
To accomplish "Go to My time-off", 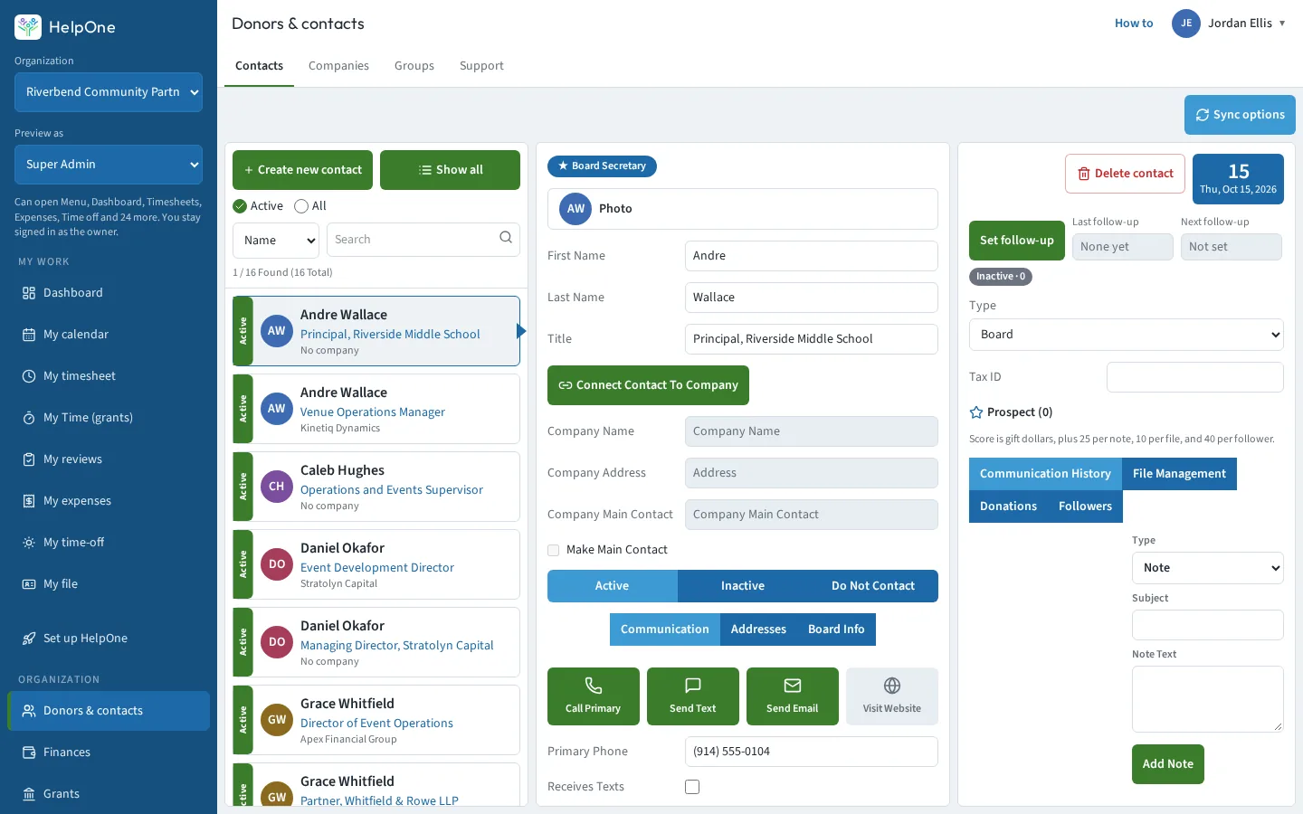I will pyautogui.click(x=109, y=543).
